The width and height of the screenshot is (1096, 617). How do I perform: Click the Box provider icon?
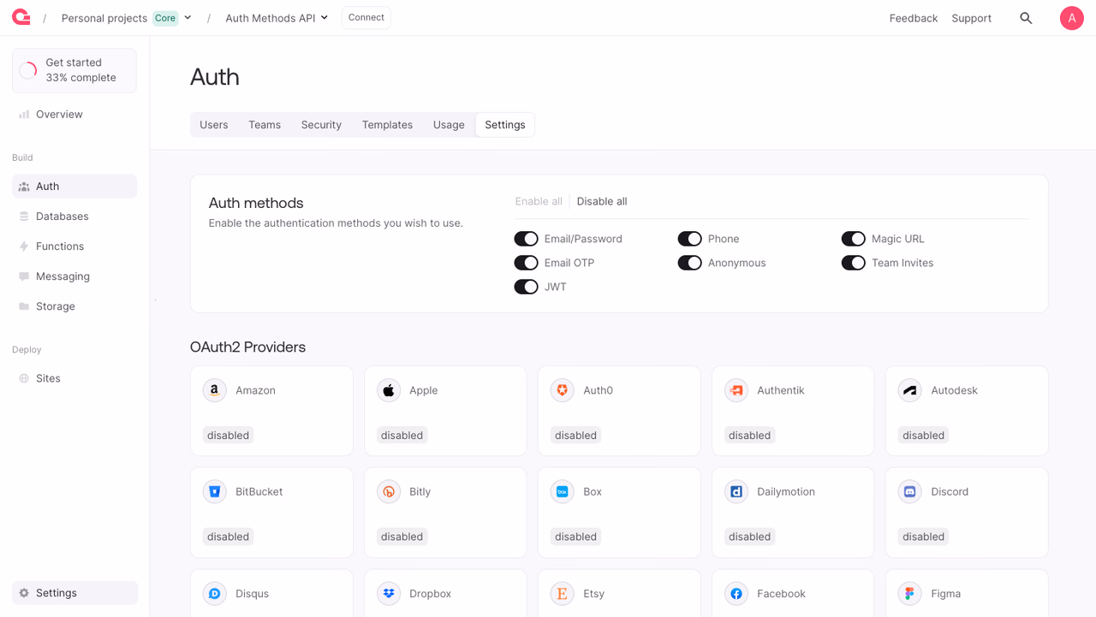click(563, 492)
